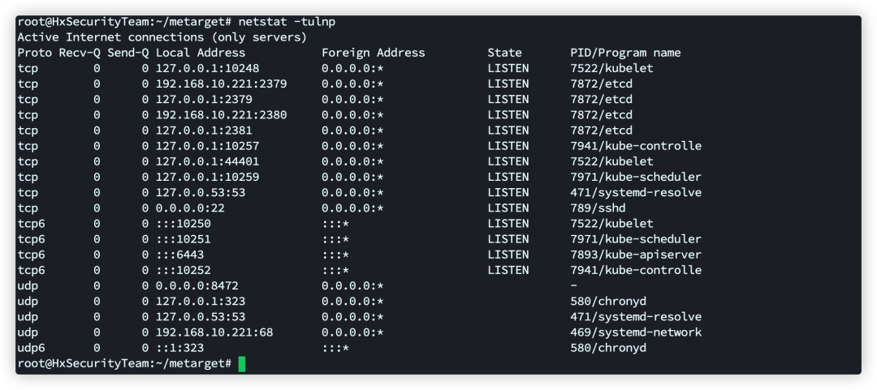Viewport: 877px width, 390px height.
Task: Click the '7893/kube-apiserver' program name
Action: click(636, 255)
